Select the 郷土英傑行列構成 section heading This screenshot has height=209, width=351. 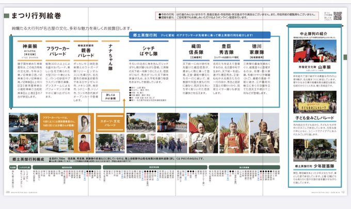click(x=28, y=159)
